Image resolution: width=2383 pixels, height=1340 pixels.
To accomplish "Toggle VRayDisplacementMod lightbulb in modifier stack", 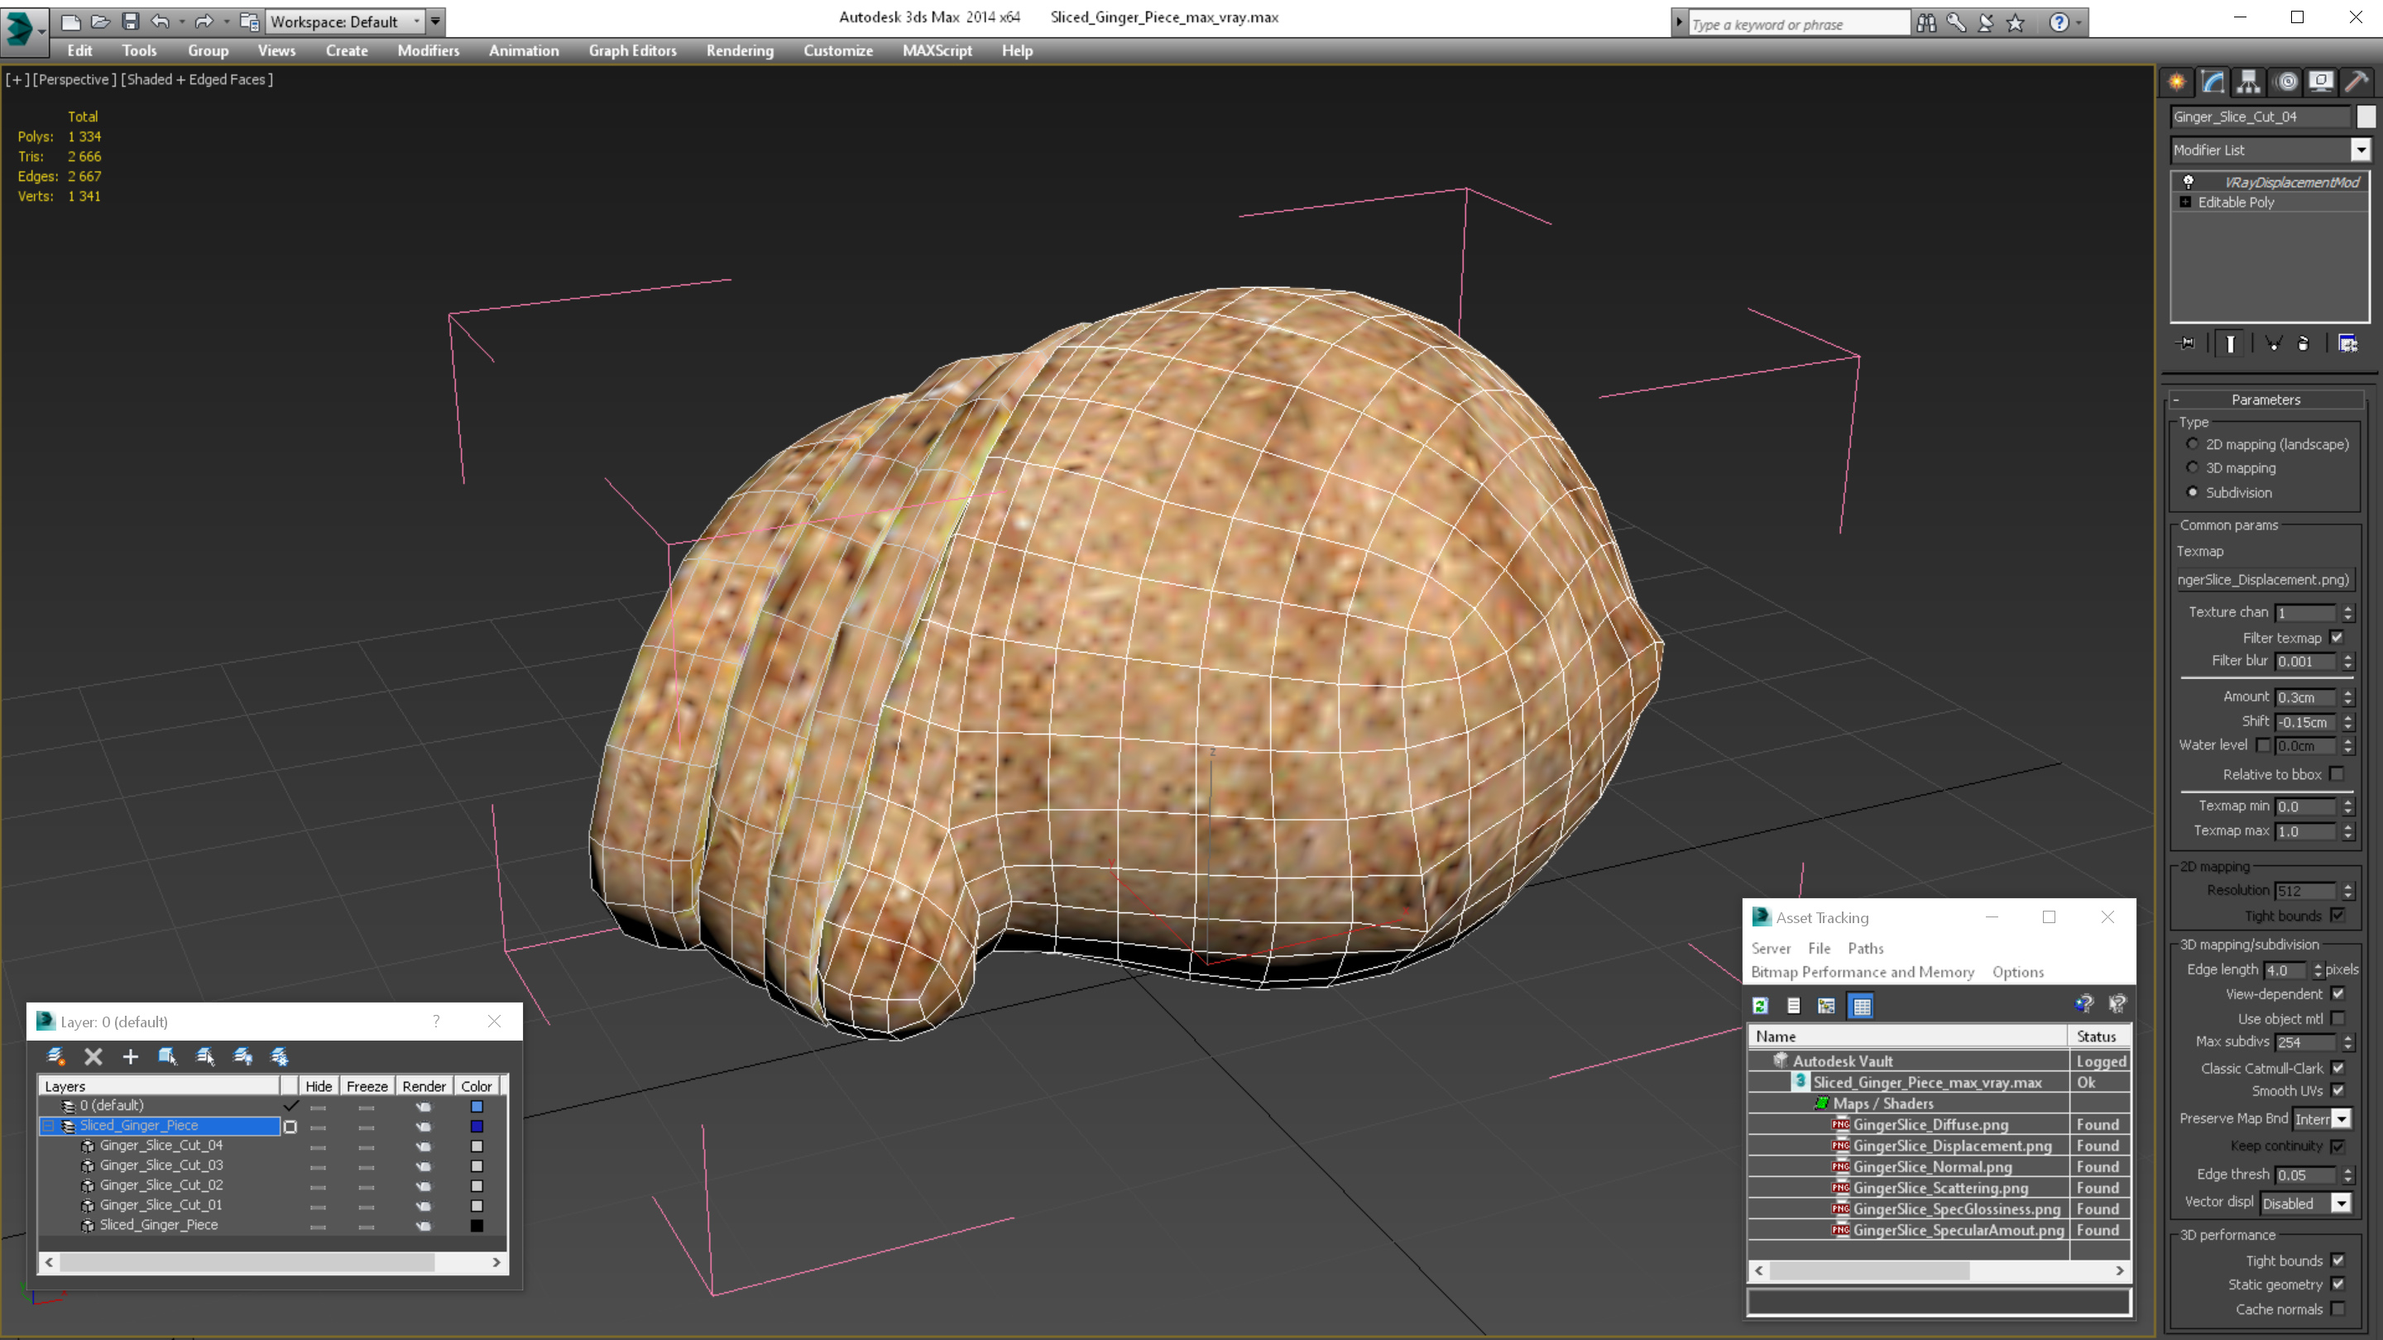I will [2188, 182].
